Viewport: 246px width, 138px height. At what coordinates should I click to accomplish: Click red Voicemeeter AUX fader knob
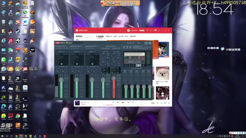click(x=114, y=78)
